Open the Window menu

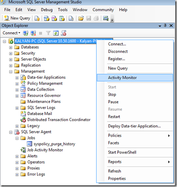(80, 10)
